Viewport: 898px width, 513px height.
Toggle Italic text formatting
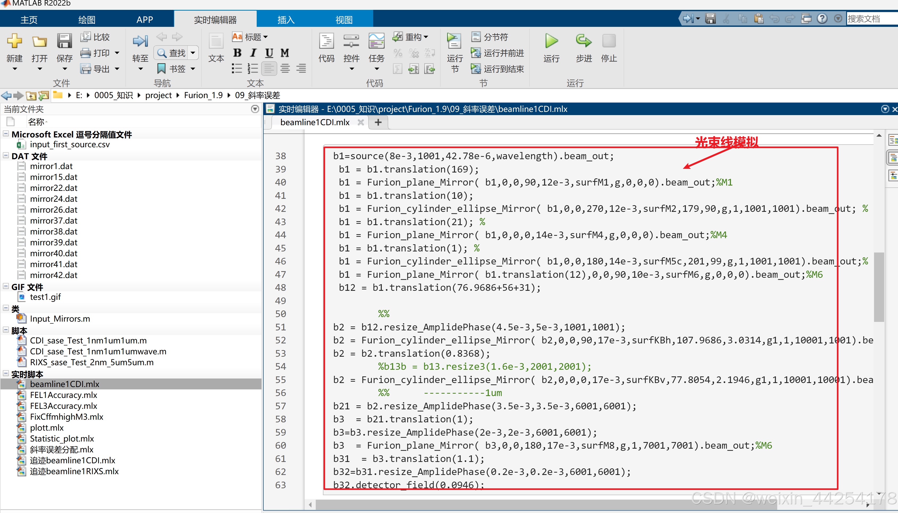[253, 53]
